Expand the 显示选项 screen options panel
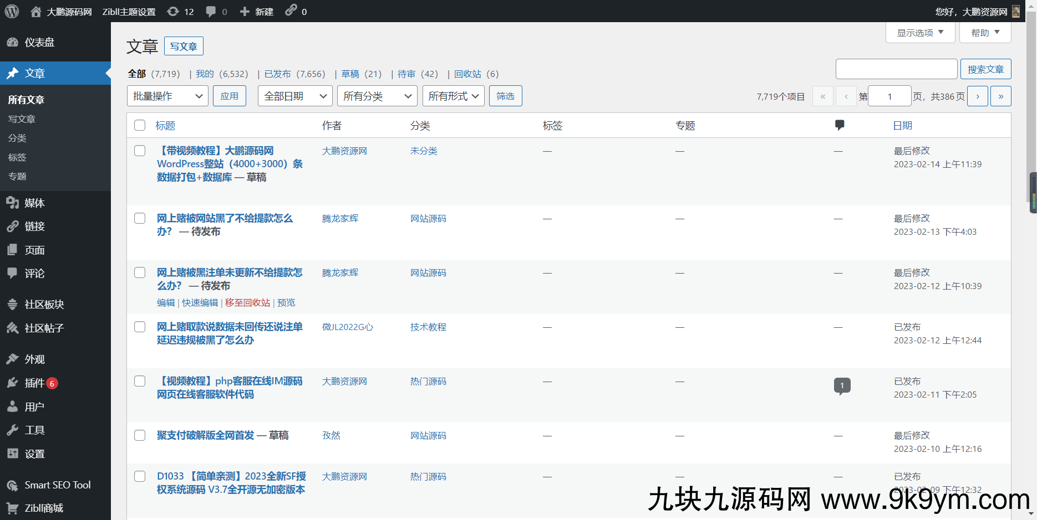This screenshot has width=1037, height=520. point(920,33)
